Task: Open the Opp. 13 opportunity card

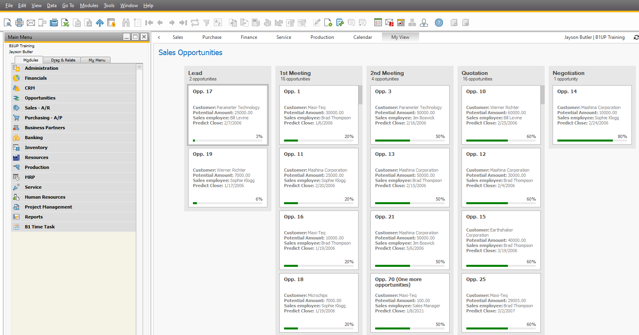Action: tap(410, 178)
